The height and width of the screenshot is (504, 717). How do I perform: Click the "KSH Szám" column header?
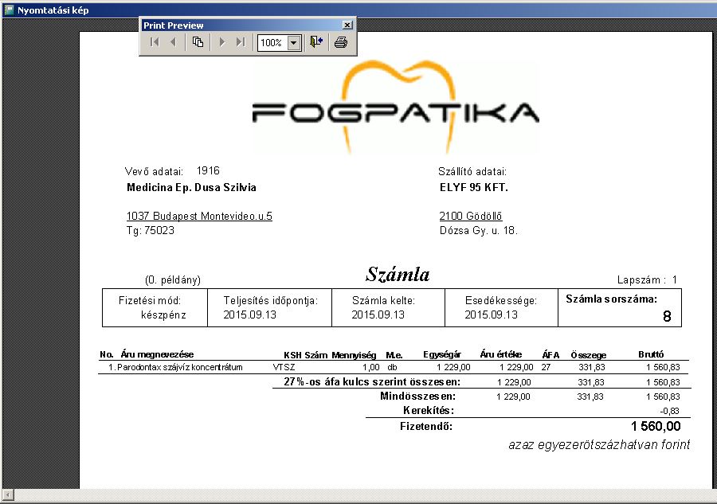tap(305, 355)
